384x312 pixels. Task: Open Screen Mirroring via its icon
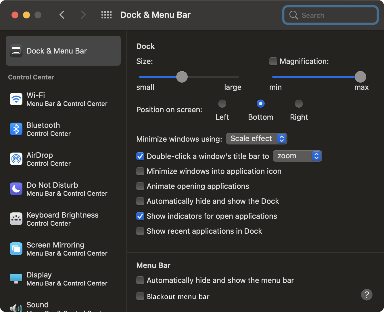point(16,249)
